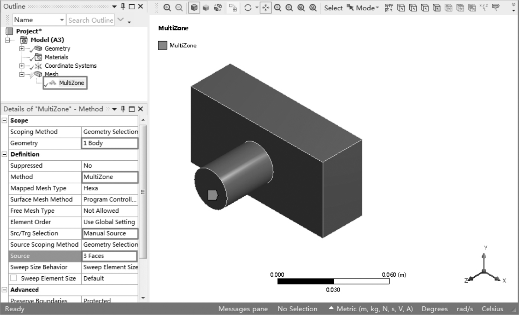
Task: Open the Messages pane from status bar
Action: tap(243, 309)
